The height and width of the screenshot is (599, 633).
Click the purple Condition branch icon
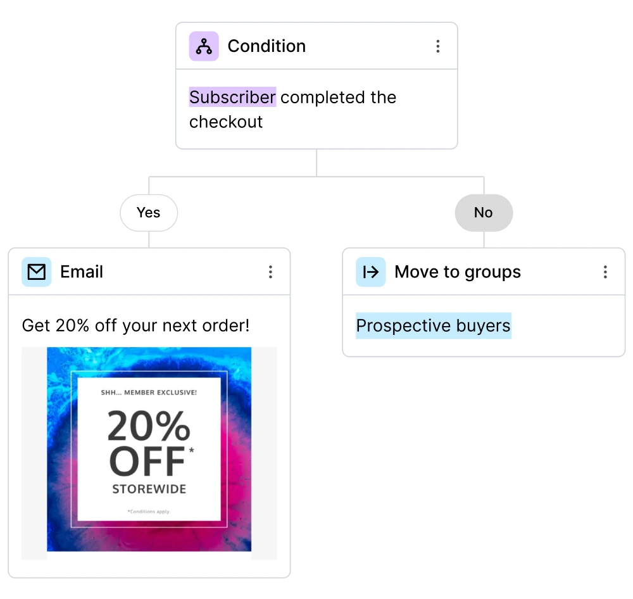click(204, 46)
